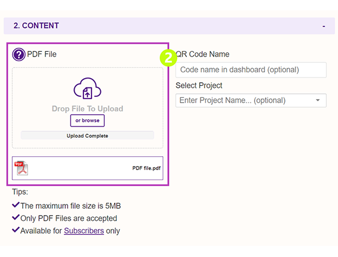Viewport: 338px width, 257px height.
Task: Click the red PDF file icon
Action: [x=22, y=168]
